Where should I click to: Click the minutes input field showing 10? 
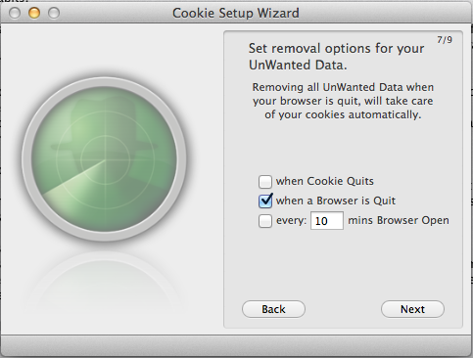click(x=327, y=221)
